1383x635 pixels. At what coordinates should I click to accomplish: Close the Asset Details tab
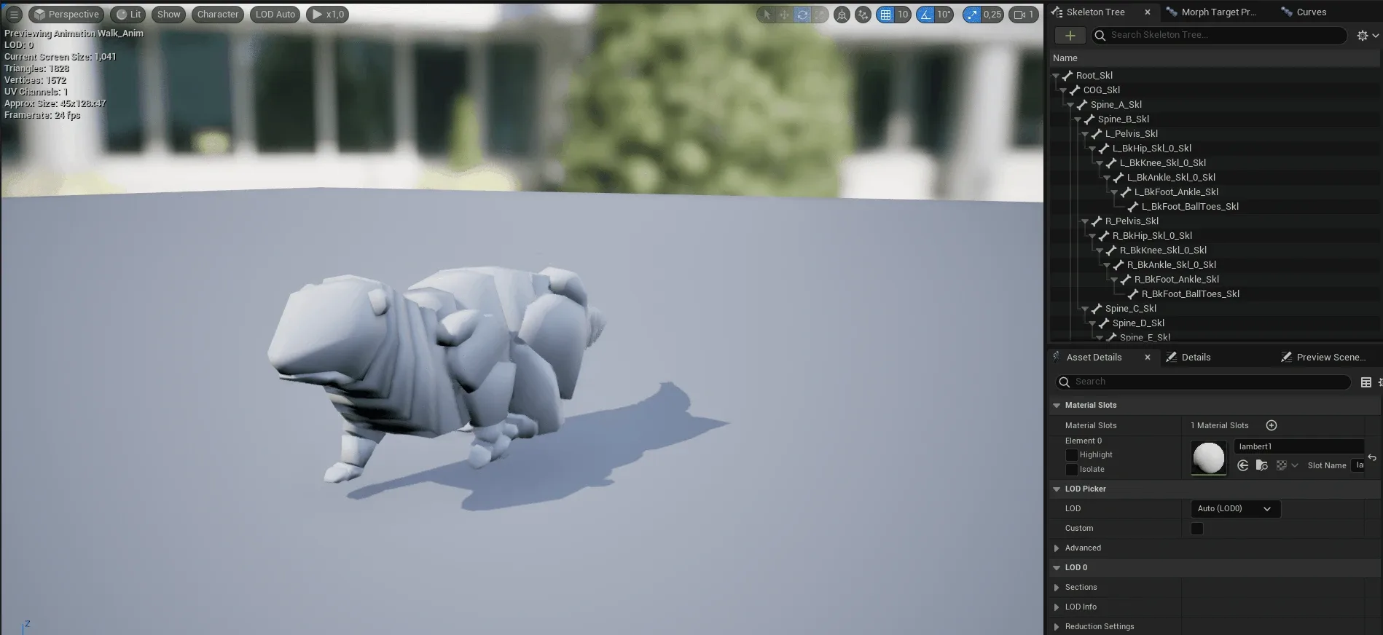(1148, 358)
